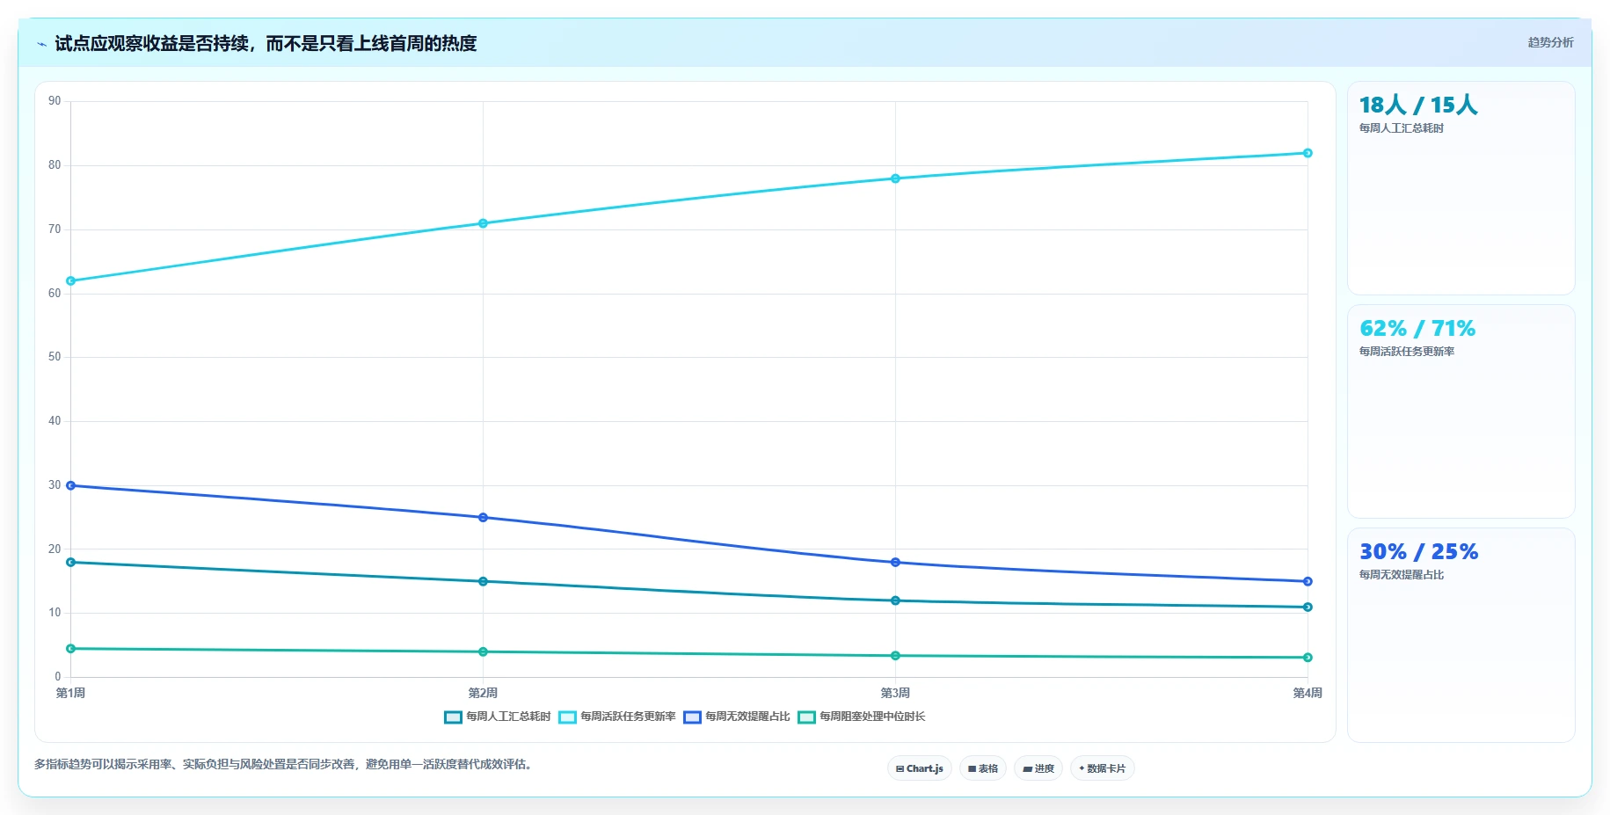Select the 第2周 point at 71 on cyan line
Image resolution: width=1610 pixels, height=815 pixels.
click(x=483, y=223)
